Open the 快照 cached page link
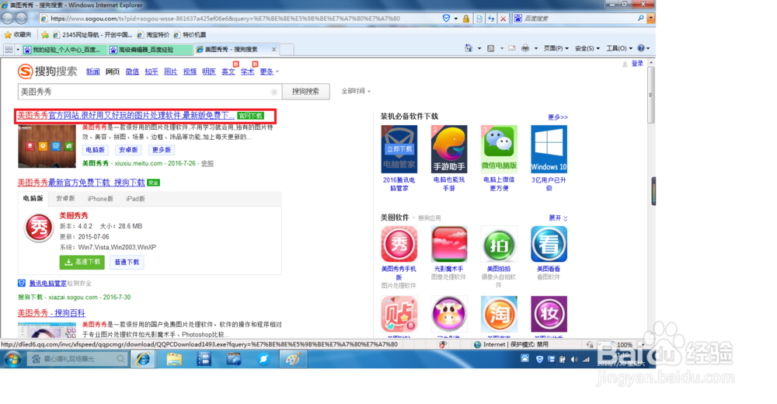The image size is (777, 404). tap(207, 163)
